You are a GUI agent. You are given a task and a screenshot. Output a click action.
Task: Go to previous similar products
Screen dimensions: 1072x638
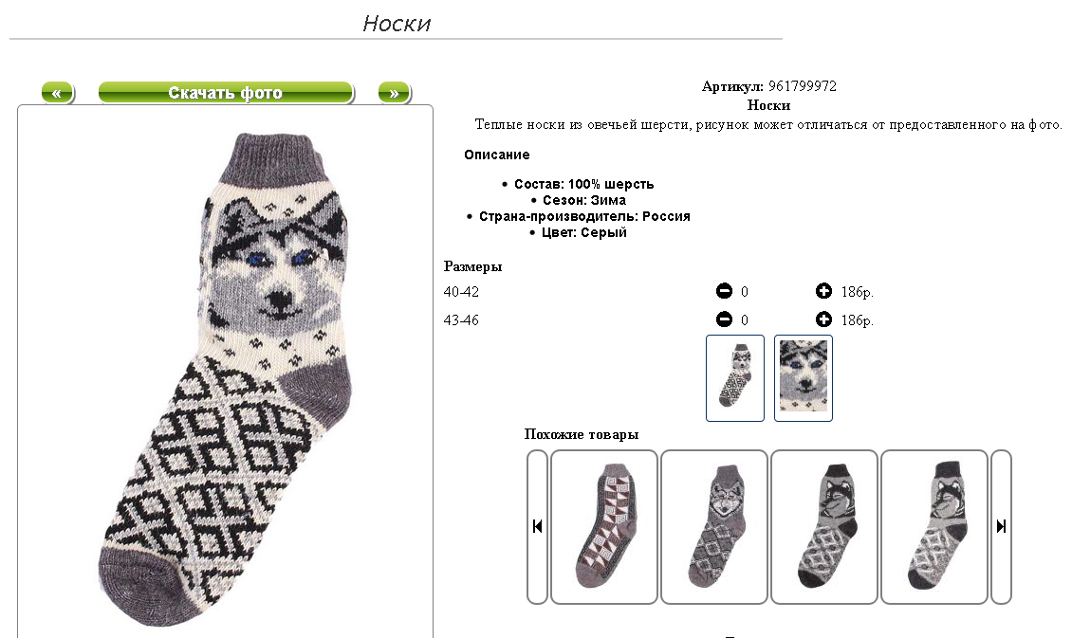tap(537, 527)
